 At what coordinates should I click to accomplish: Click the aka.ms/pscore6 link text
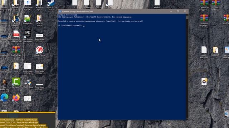point(130,21)
